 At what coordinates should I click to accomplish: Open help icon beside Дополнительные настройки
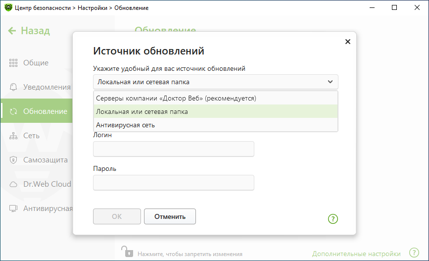pos(414,253)
